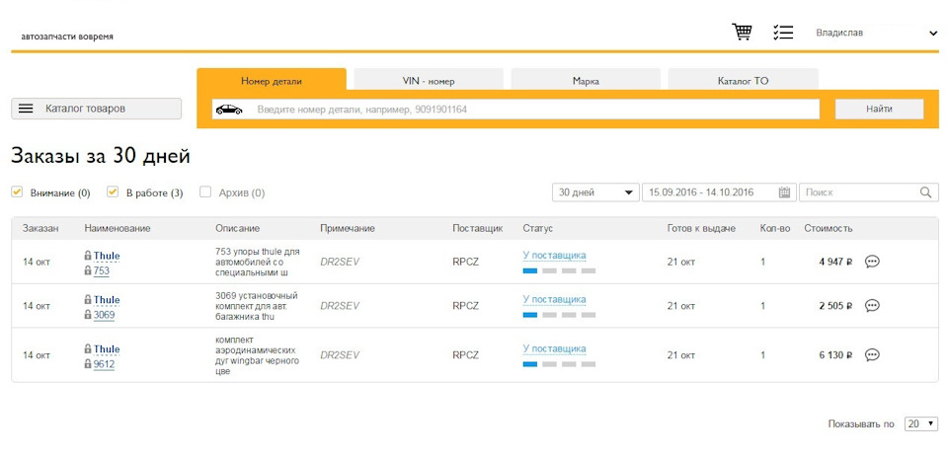
Task: Click the Готов к выдаче column header
Action: coord(701,228)
